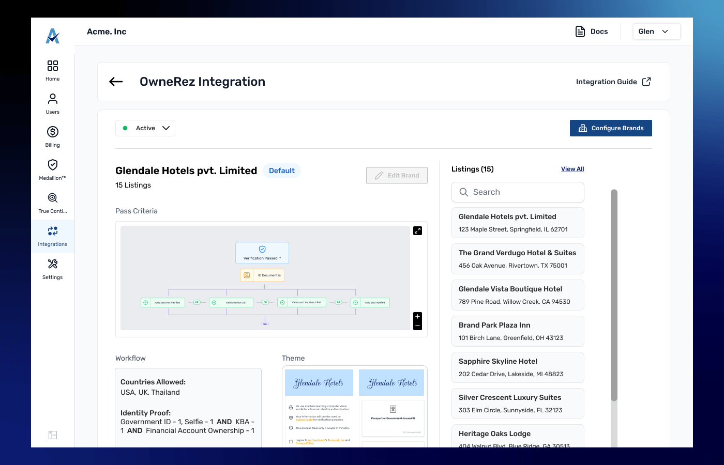Open the Home page from sidebar
This screenshot has height=465, width=724.
click(53, 71)
